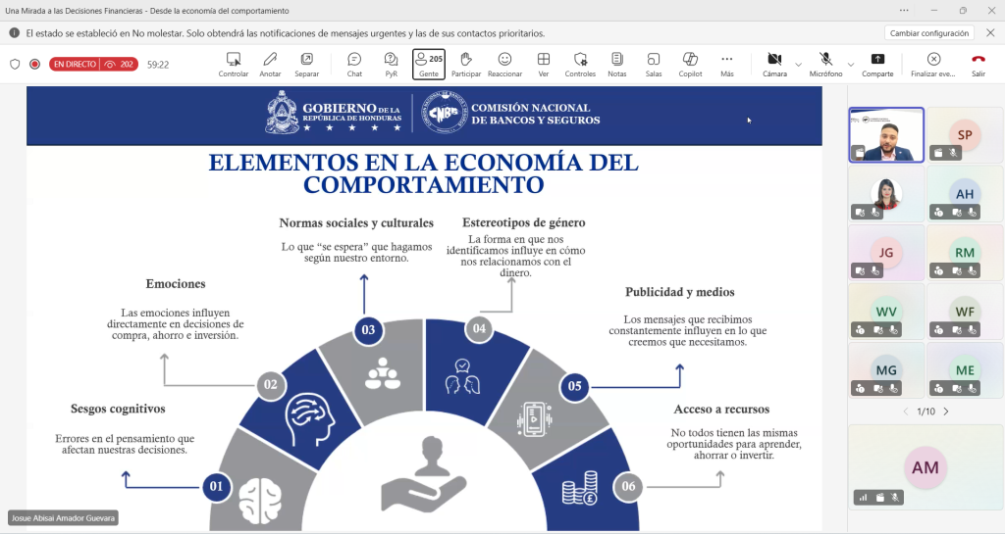Expand the microphone options dropdown arrow
The height and width of the screenshot is (534, 1005).
click(x=851, y=65)
